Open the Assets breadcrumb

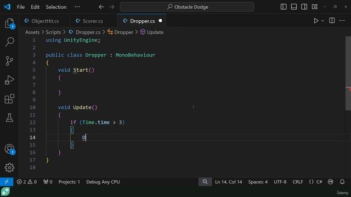32,32
